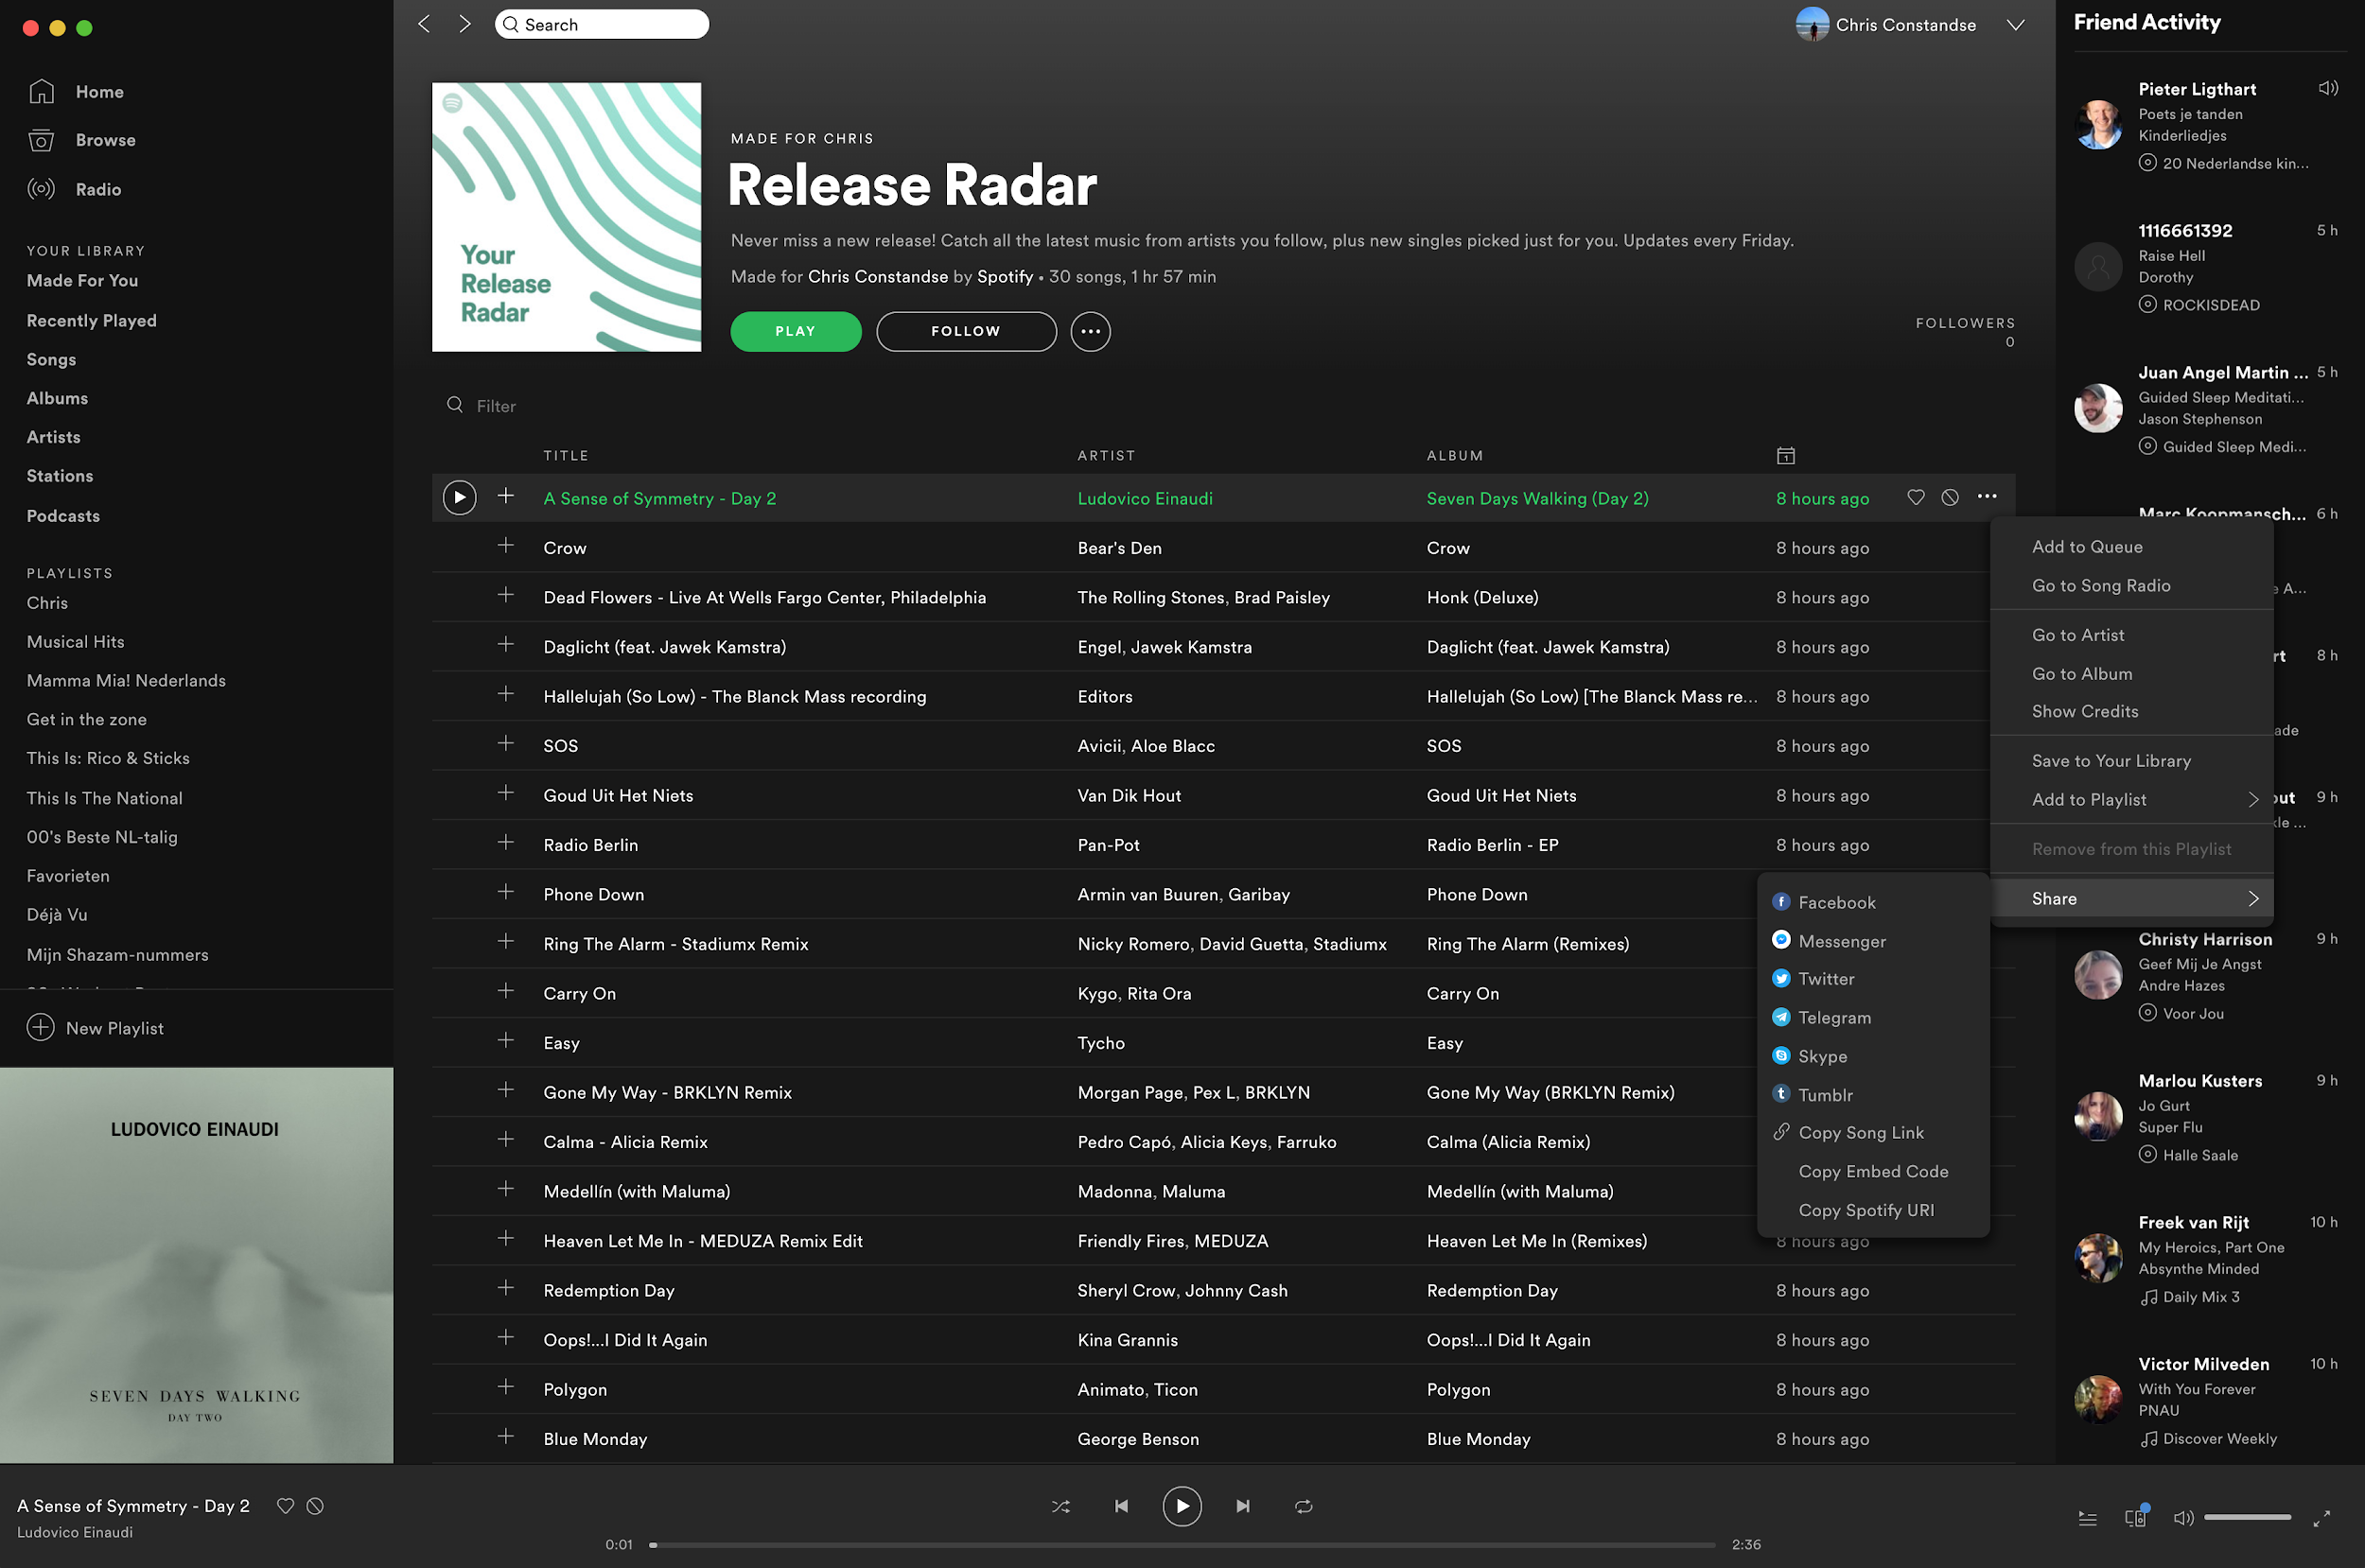
Task: Click the Seven Days Walking album artwork
Action: pyautogui.click(x=197, y=1265)
